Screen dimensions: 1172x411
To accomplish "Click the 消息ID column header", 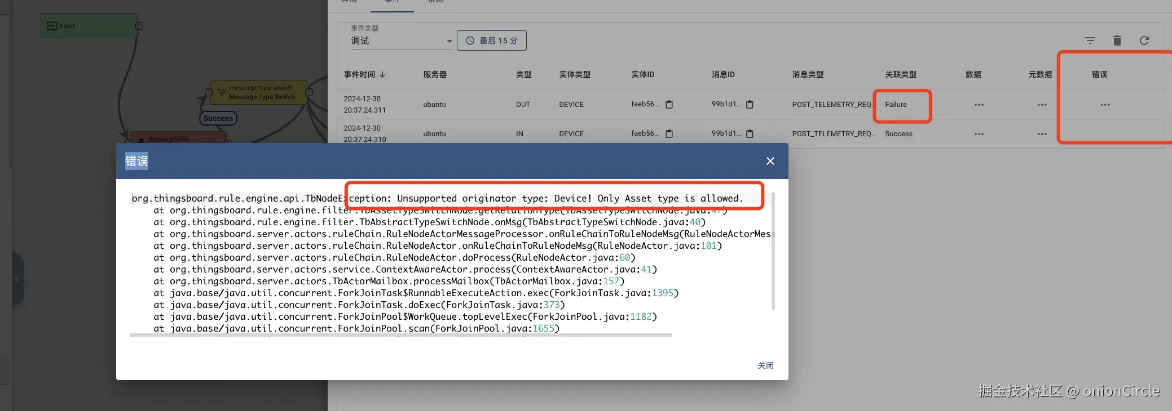I will [x=723, y=74].
